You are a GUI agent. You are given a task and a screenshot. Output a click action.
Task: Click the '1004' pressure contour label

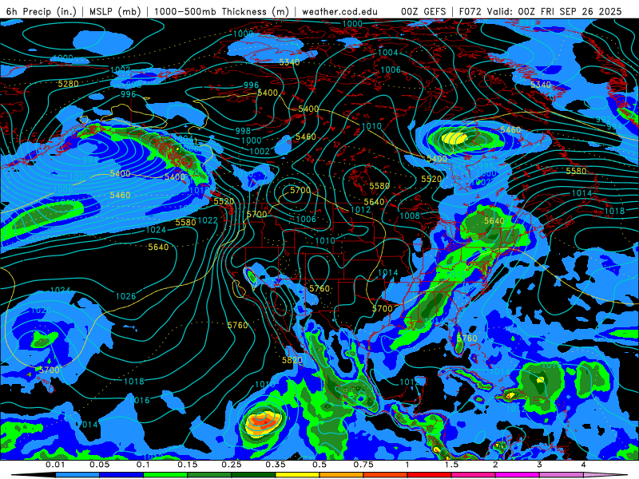pos(387,53)
